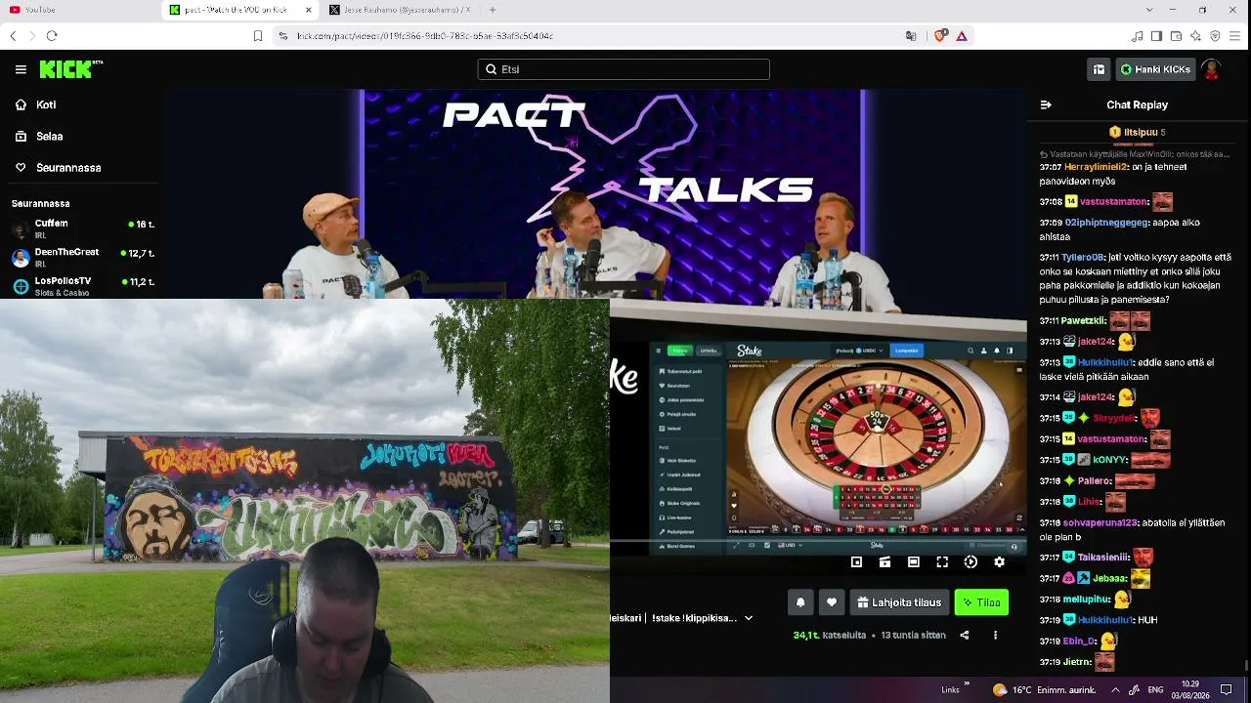This screenshot has width=1251, height=703.
Task: Open the Brave VPN shield icon
Action: coord(1215,36)
